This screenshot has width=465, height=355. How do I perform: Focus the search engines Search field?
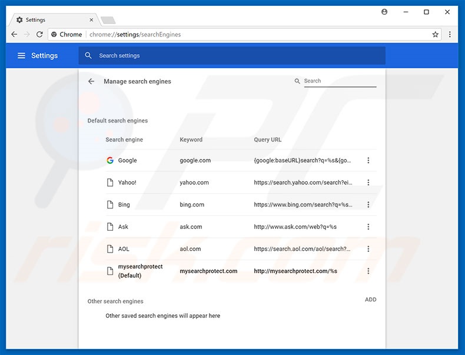coord(340,81)
